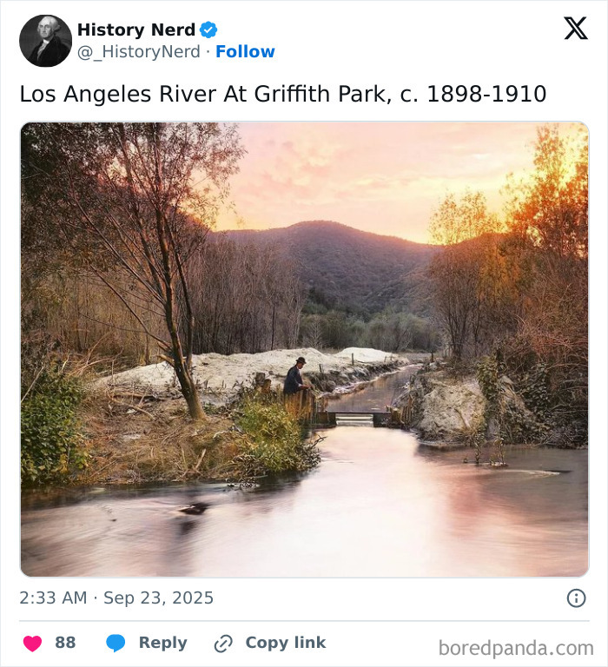This screenshot has height=667, width=608.
Task: Click the boredpanda.com watermark
Action: click(x=516, y=647)
